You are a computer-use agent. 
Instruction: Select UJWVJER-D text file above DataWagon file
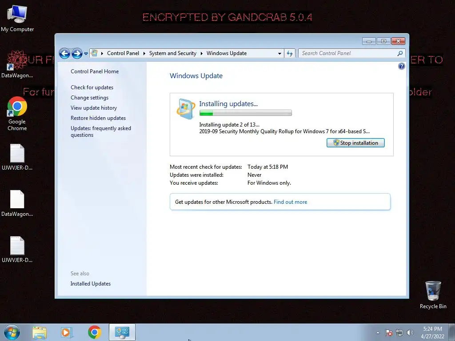point(17,157)
